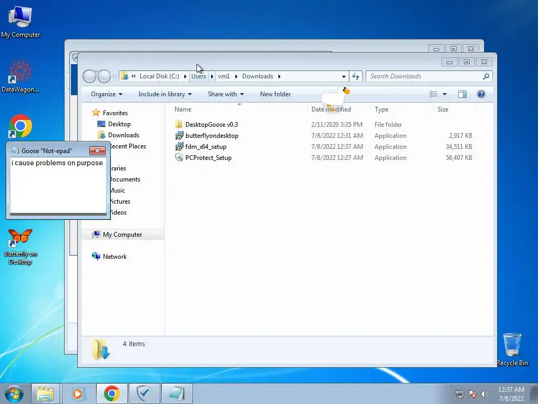The height and width of the screenshot is (404, 538).
Task: Open the DataWagon desktop shortcut
Action: (20, 76)
